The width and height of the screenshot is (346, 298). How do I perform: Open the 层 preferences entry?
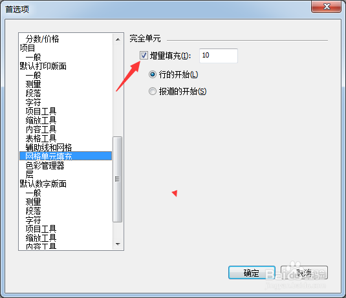(29, 175)
